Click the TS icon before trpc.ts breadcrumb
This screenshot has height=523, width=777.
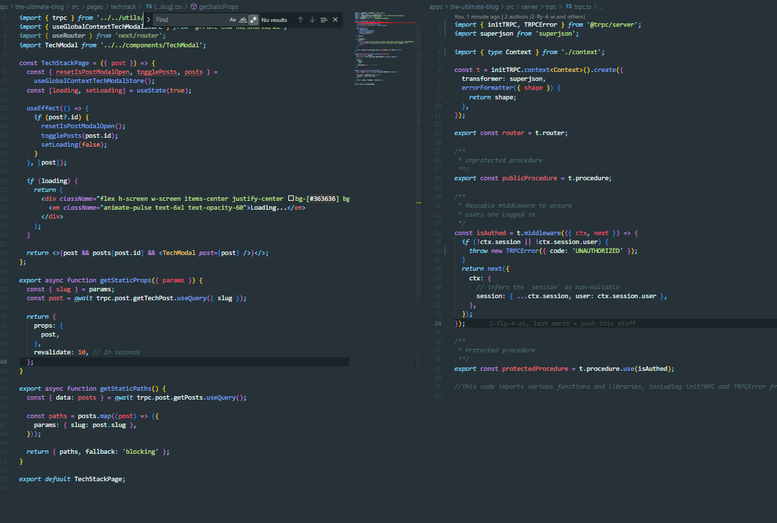coord(568,5)
